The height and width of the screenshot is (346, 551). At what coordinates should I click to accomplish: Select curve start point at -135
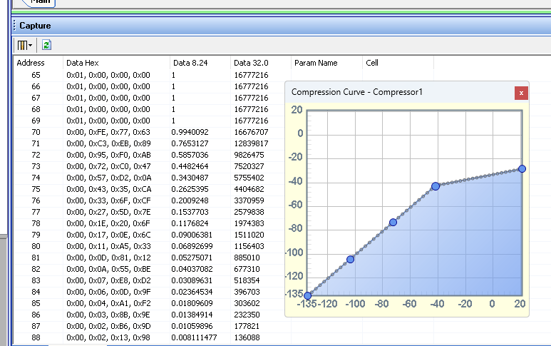point(307,296)
